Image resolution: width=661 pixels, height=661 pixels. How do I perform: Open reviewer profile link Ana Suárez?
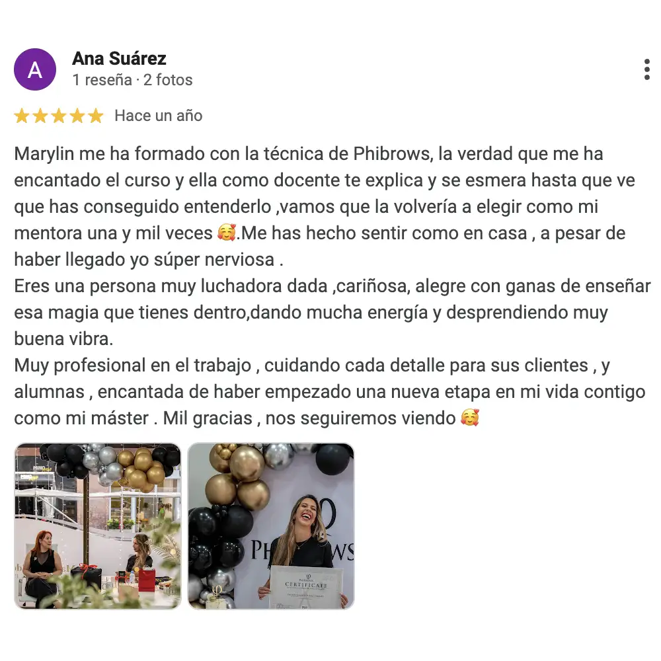tap(119, 58)
